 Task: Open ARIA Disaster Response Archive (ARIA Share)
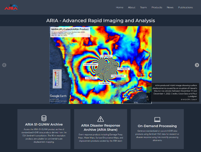coord(100,127)
